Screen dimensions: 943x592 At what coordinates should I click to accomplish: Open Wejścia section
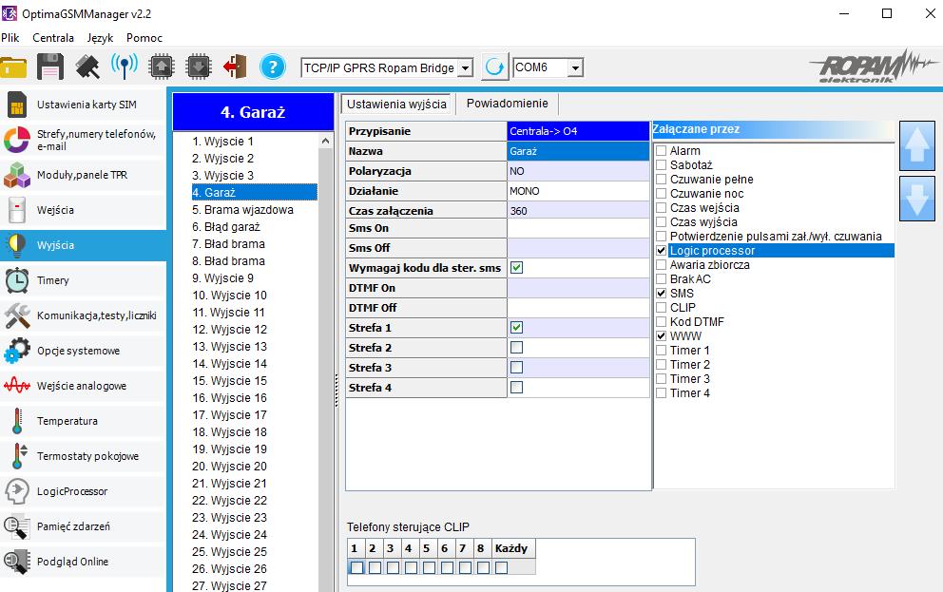[x=83, y=210]
